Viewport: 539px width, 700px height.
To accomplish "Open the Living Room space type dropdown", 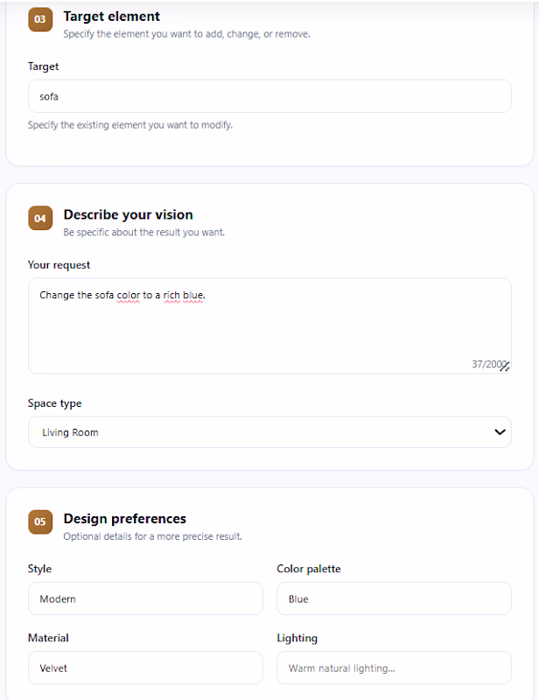I will point(269,432).
